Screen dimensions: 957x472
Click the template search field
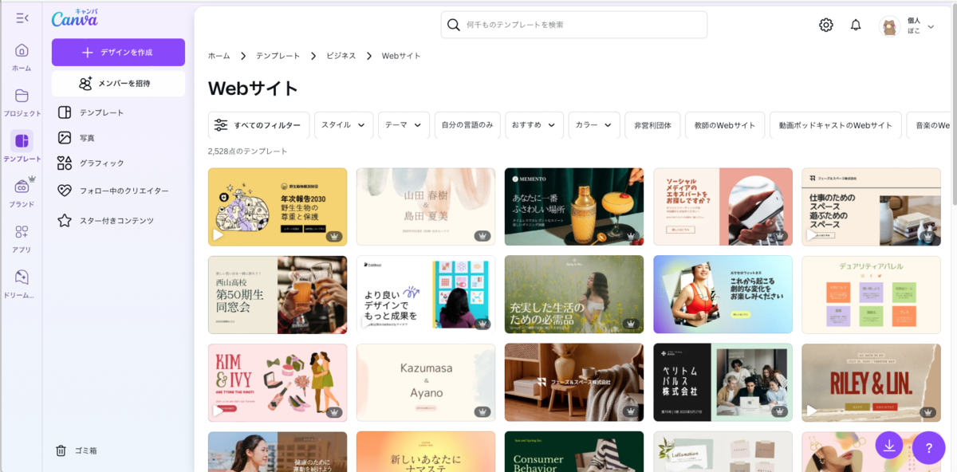coord(574,25)
